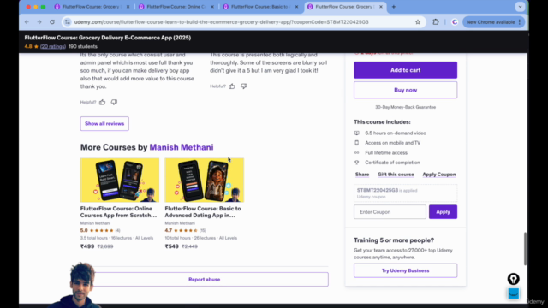Bookmark this page with the star icon
The height and width of the screenshot is (308, 548).
[x=418, y=22]
